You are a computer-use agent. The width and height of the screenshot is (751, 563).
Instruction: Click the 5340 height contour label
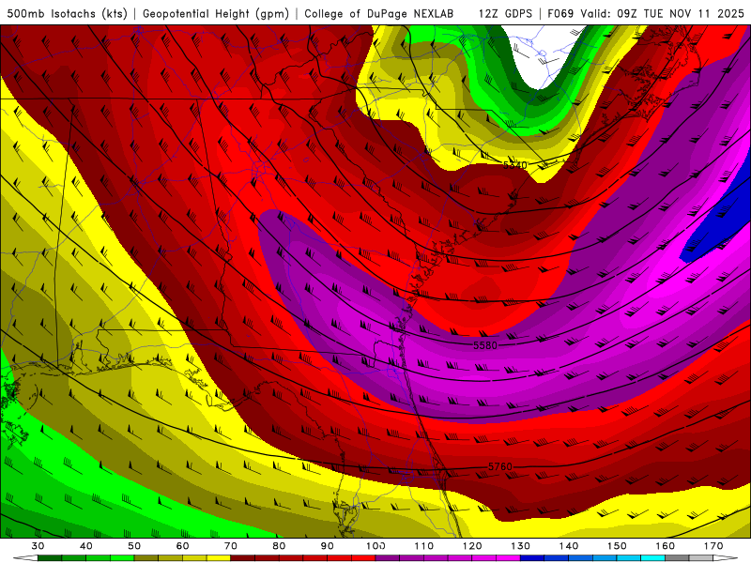coord(514,165)
